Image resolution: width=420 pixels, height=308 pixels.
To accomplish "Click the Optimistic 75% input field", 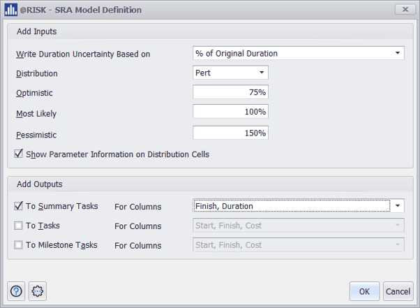I will click(230, 93).
